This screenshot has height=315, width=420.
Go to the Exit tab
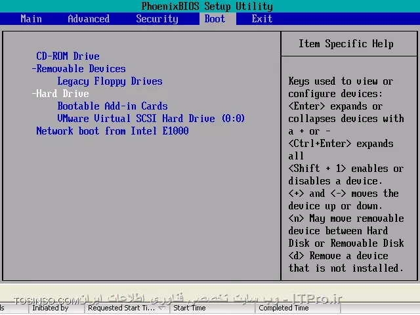point(262,19)
